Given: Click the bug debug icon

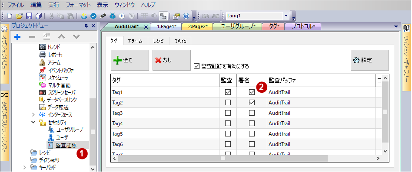Looking at the screenshot, I should tap(112, 16).
